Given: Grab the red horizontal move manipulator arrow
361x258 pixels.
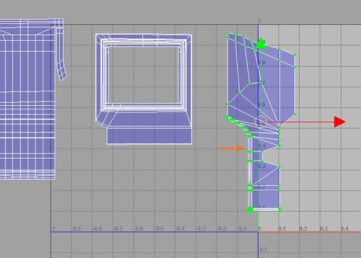Looking at the screenshot, I should point(340,121).
